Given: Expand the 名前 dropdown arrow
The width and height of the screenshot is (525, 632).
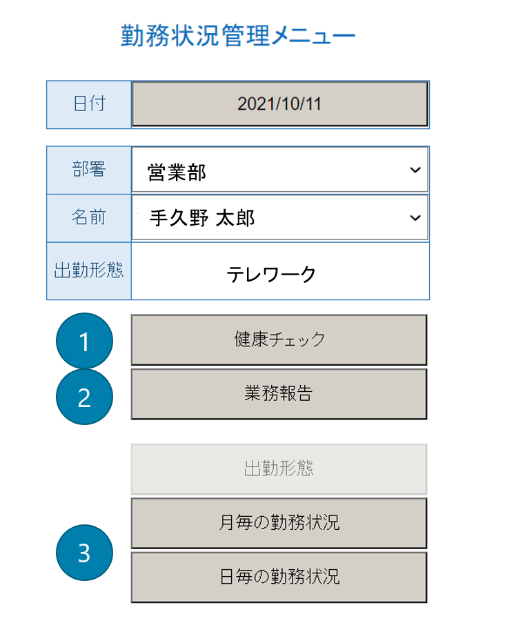Looking at the screenshot, I should 415,218.
